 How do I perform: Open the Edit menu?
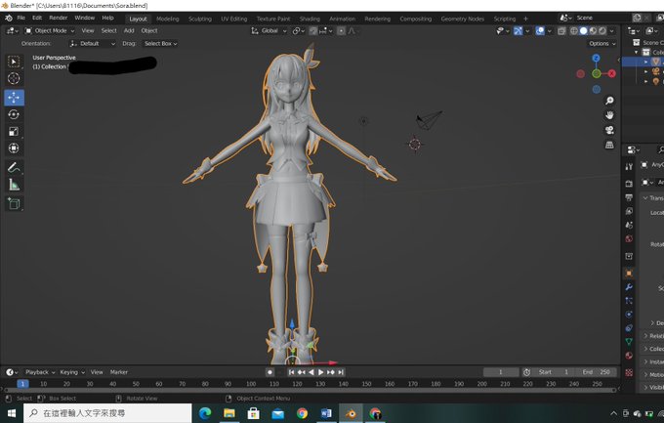37,18
